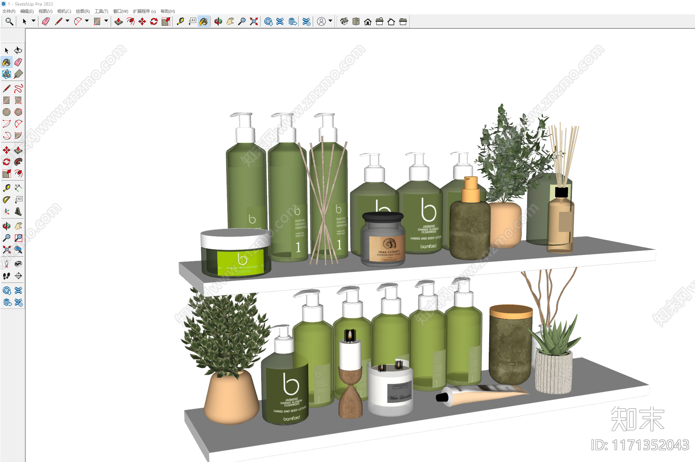This screenshot has width=695, height=462.
Task: Choose the Freehand tool in Large Tool Set
Action: (18, 89)
